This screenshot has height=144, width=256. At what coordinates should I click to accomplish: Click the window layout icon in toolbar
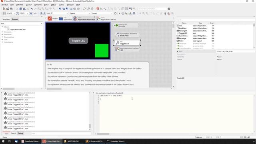point(123,9)
